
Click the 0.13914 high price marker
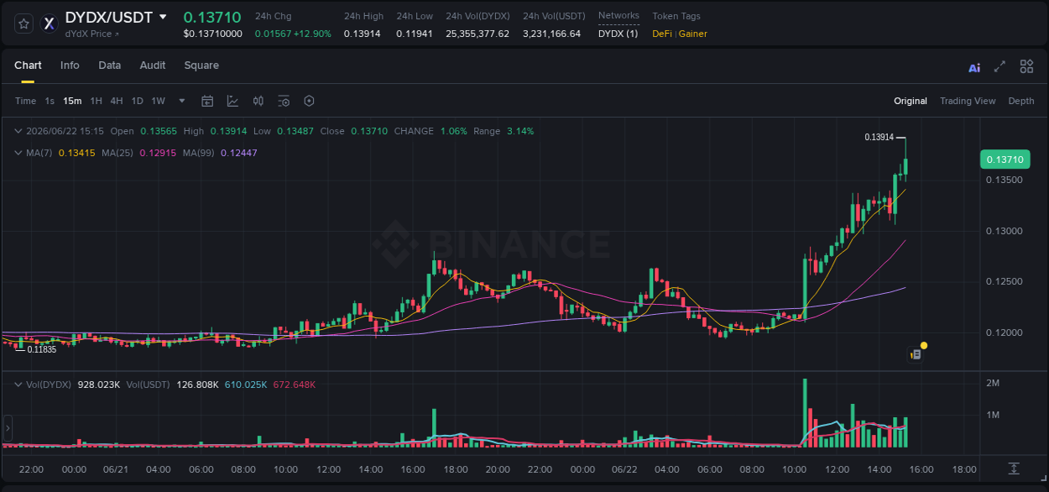(x=879, y=137)
